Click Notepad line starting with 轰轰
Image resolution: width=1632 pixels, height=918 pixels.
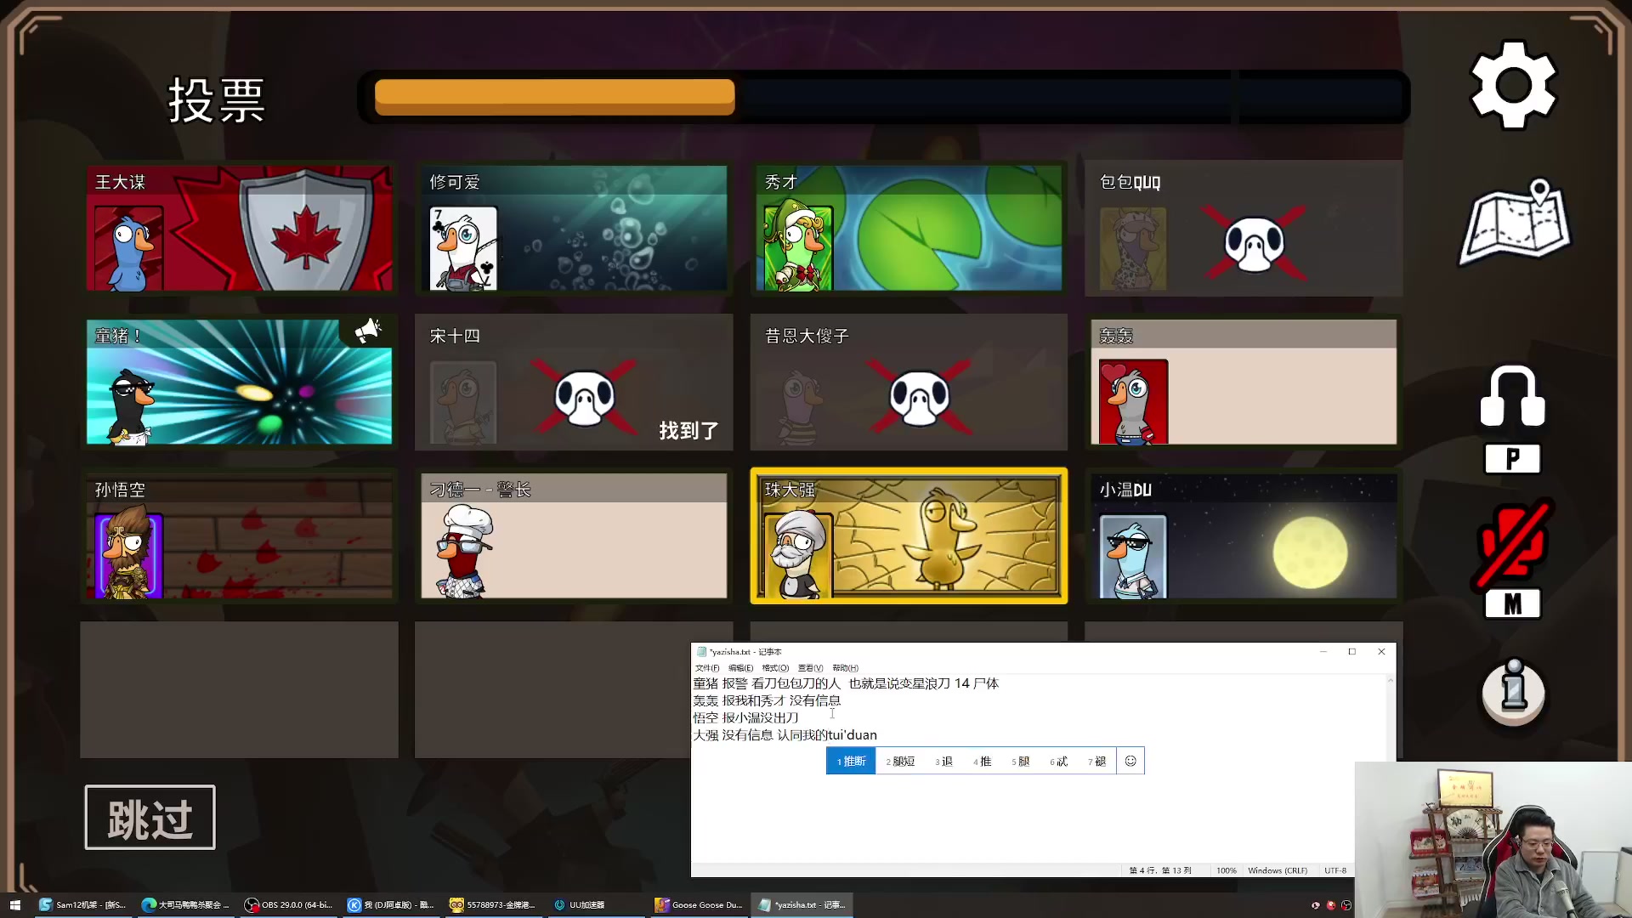point(767,700)
